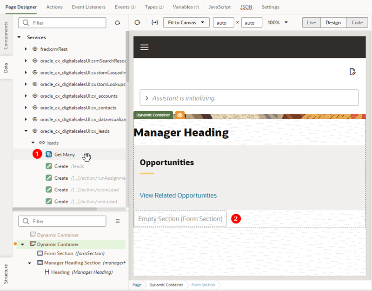The height and width of the screenshot is (291, 372).
Task: Click the canvas width auto field
Action: (224, 23)
